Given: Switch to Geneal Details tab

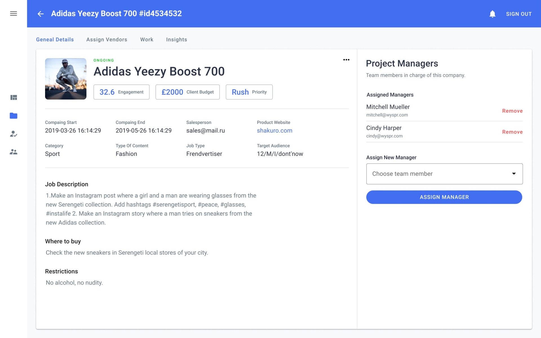Looking at the screenshot, I should coord(55,39).
